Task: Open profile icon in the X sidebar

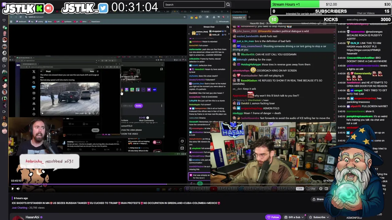Action: (x=34, y=109)
